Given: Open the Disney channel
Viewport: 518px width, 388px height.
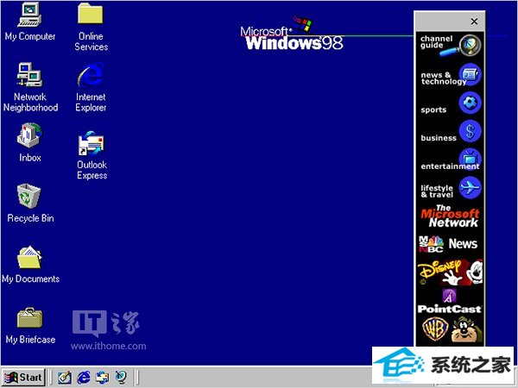Looking at the screenshot, I should tap(450, 272).
